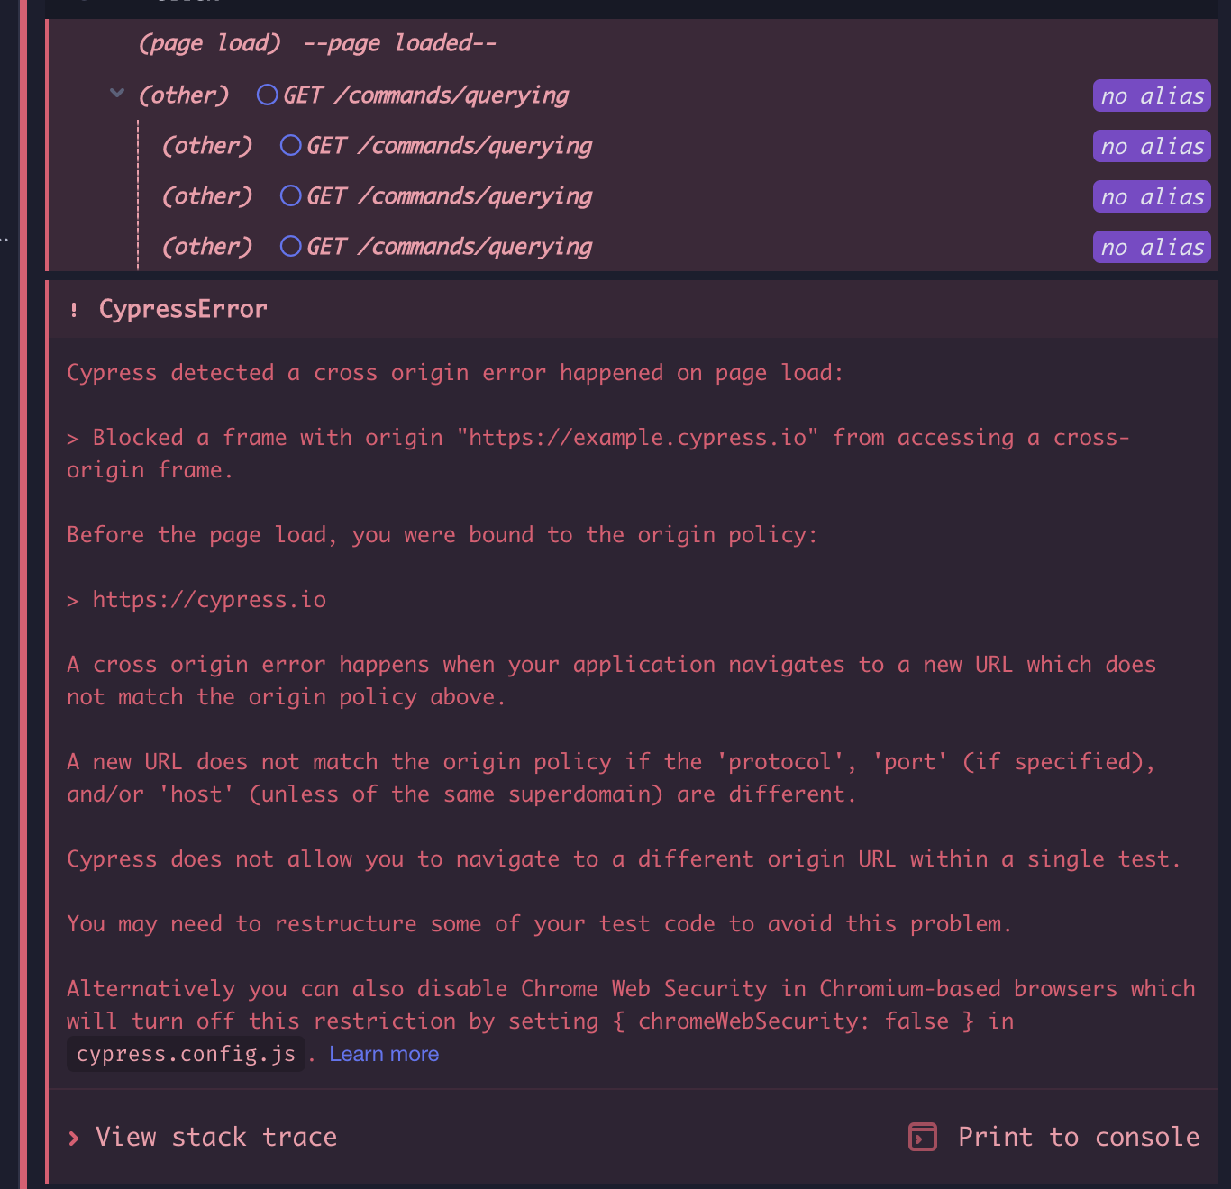Screen dimensions: 1231x1189
Task: Click the circle icon on the last GET request
Action: coord(289,246)
